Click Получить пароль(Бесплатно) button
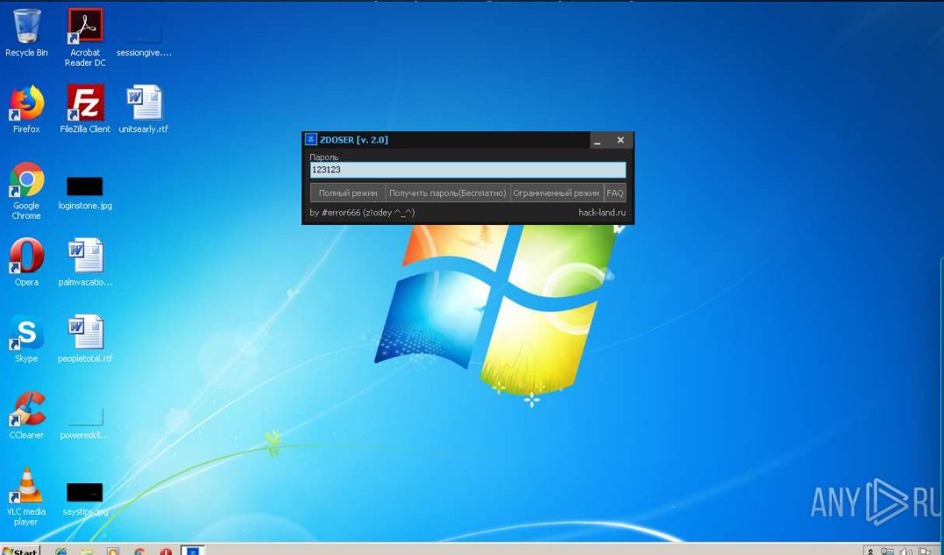The height and width of the screenshot is (555, 944). [447, 193]
